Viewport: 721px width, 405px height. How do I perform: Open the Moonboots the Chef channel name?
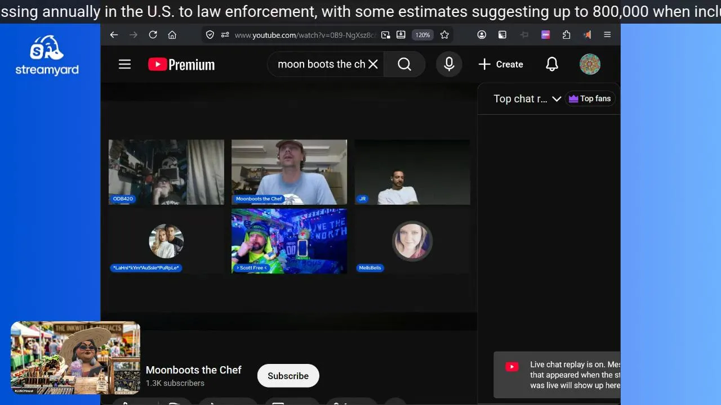pos(193,370)
